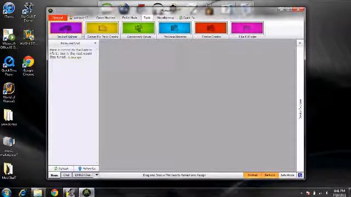Open Windows Explorer folder on the taskbar

click(x=38, y=193)
